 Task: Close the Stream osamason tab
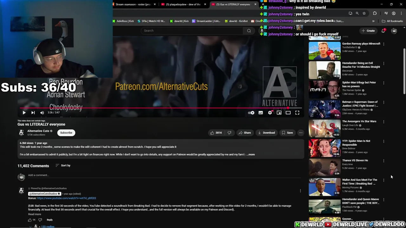(155, 4)
